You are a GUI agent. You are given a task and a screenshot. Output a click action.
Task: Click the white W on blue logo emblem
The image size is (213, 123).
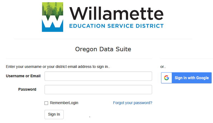[52, 24]
